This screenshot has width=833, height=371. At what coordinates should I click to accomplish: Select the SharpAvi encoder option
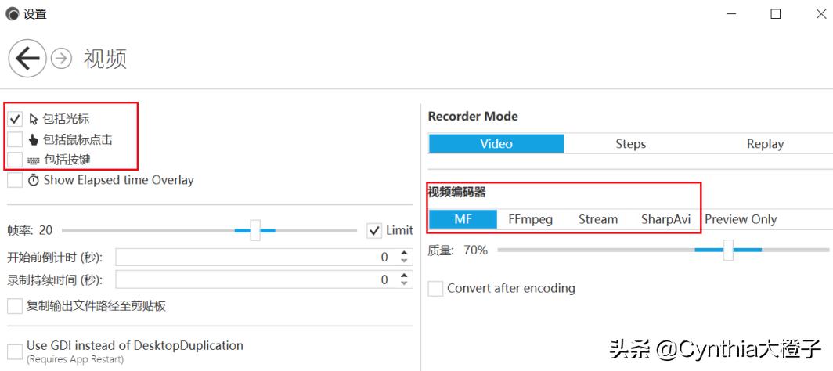[665, 219]
